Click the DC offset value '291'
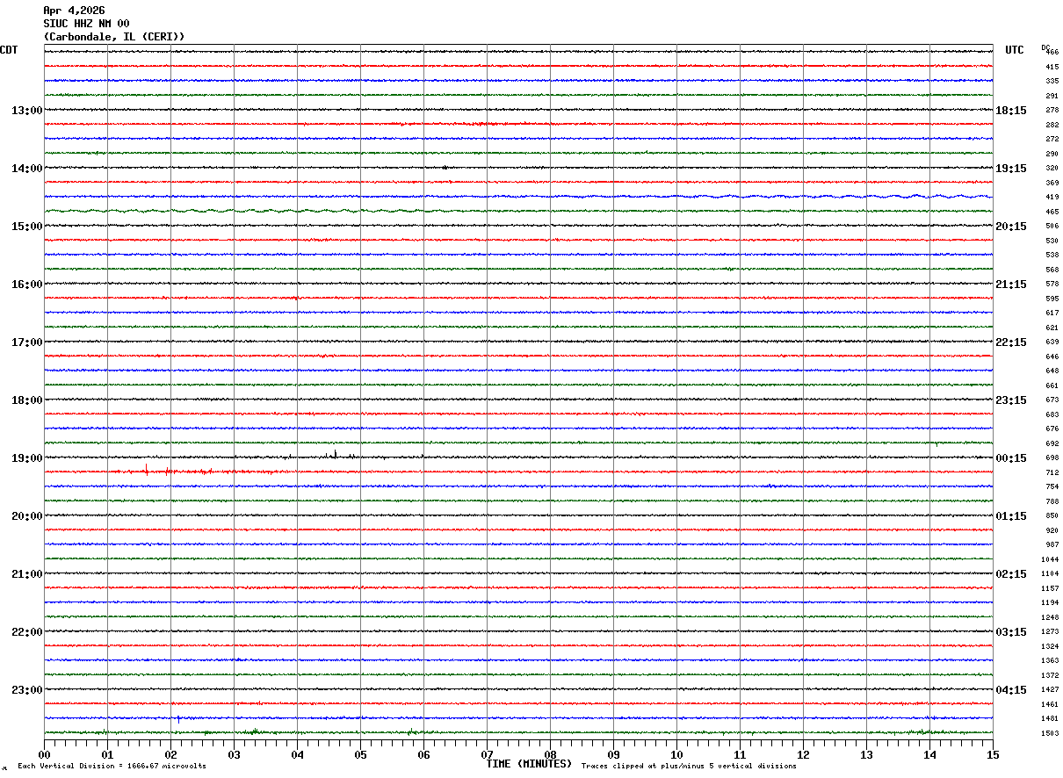The width and height of the screenshot is (1063, 778). click(x=1052, y=96)
